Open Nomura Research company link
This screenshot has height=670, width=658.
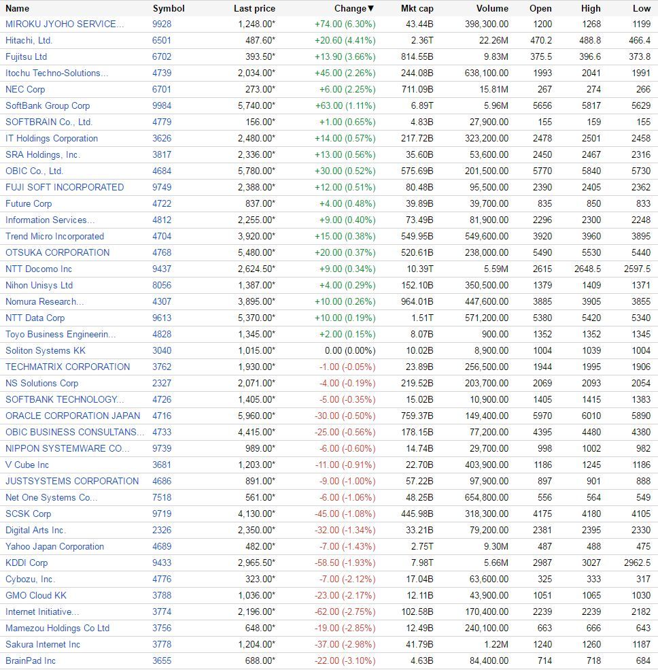click(x=44, y=302)
